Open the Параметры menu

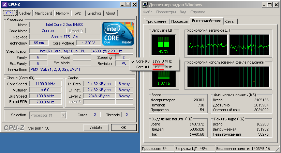pos(166,12)
